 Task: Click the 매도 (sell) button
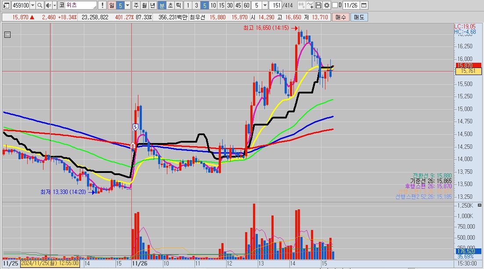point(359,17)
